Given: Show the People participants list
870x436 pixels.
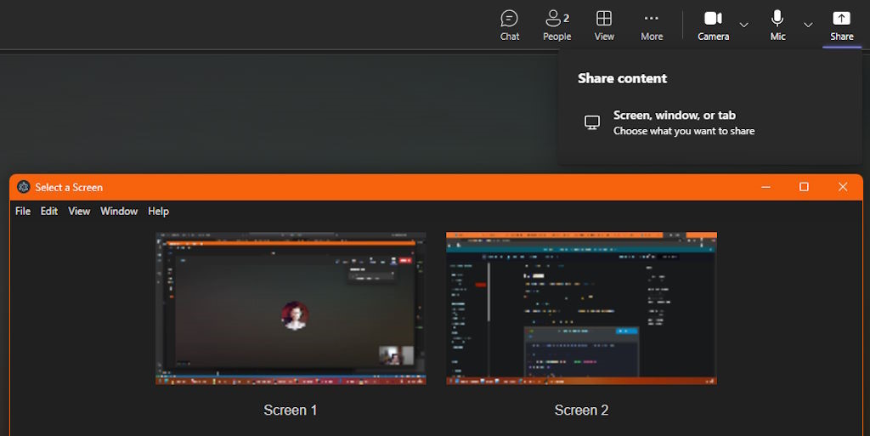Looking at the screenshot, I should coord(557,25).
